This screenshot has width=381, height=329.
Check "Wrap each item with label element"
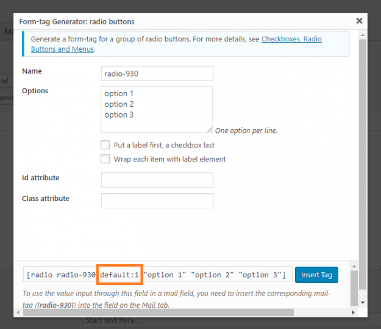[x=105, y=159]
